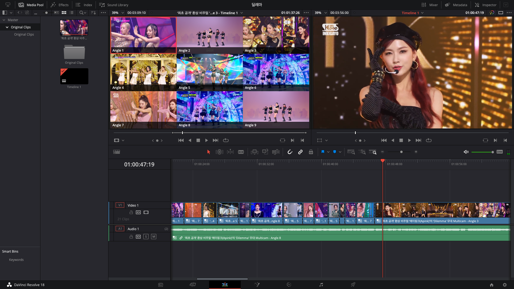Select the arrow Selection mode tool

click(x=209, y=152)
